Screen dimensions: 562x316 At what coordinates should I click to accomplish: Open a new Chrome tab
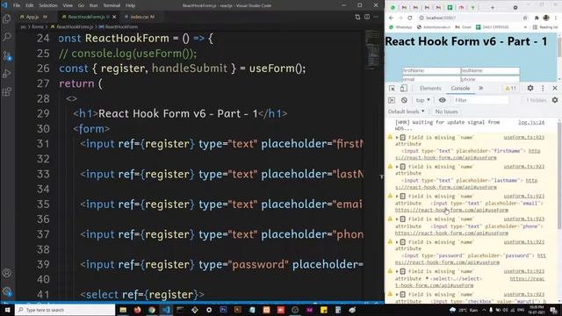point(493,7)
